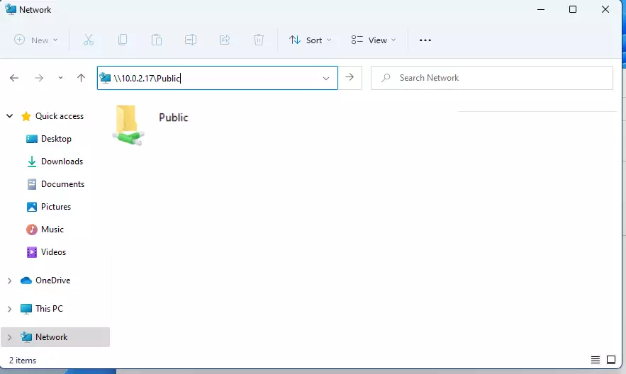Click the Search Network box

[492, 78]
